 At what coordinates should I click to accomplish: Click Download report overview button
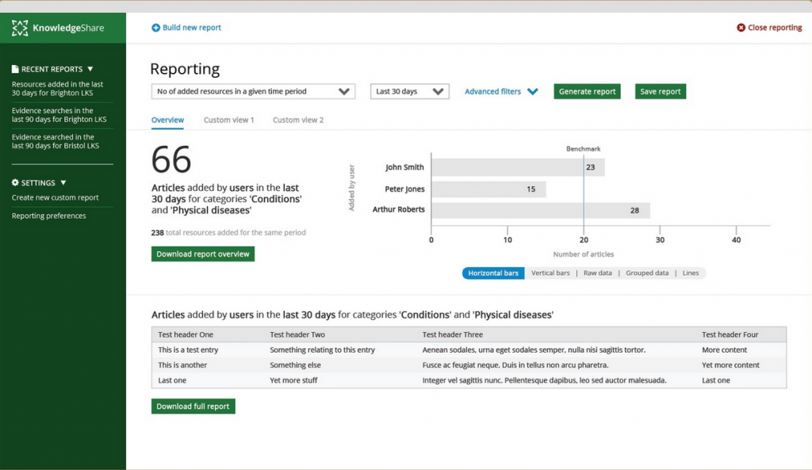click(x=203, y=254)
